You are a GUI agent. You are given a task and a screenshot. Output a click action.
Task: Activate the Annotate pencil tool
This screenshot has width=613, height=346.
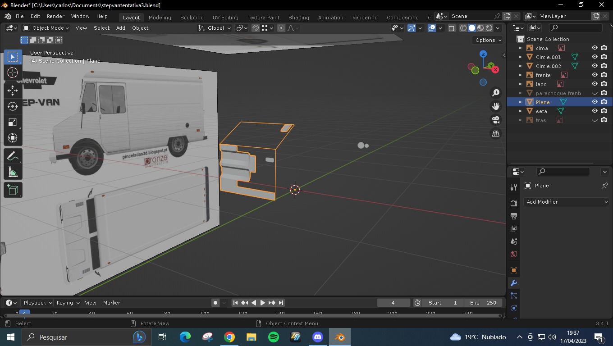pos(13,156)
